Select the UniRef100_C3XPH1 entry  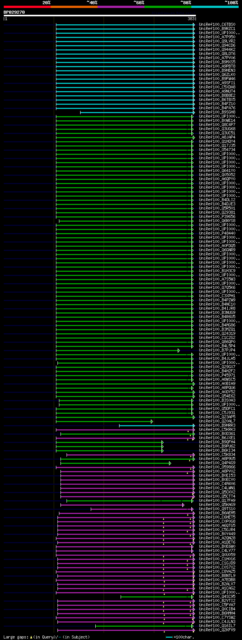(x=217, y=296)
